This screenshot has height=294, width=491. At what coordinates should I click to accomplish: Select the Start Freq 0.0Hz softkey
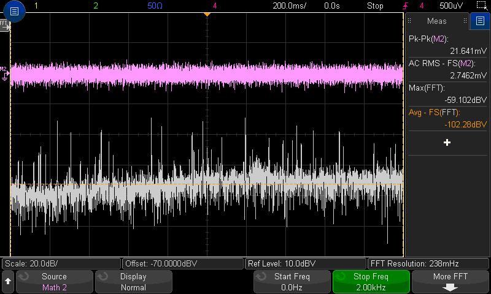click(x=292, y=282)
